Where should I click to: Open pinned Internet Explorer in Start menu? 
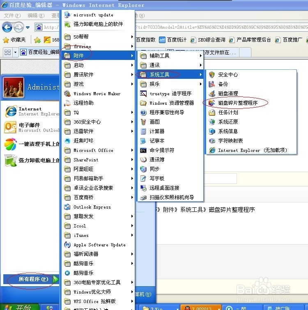pyautogui.click(x=32, y=111)
